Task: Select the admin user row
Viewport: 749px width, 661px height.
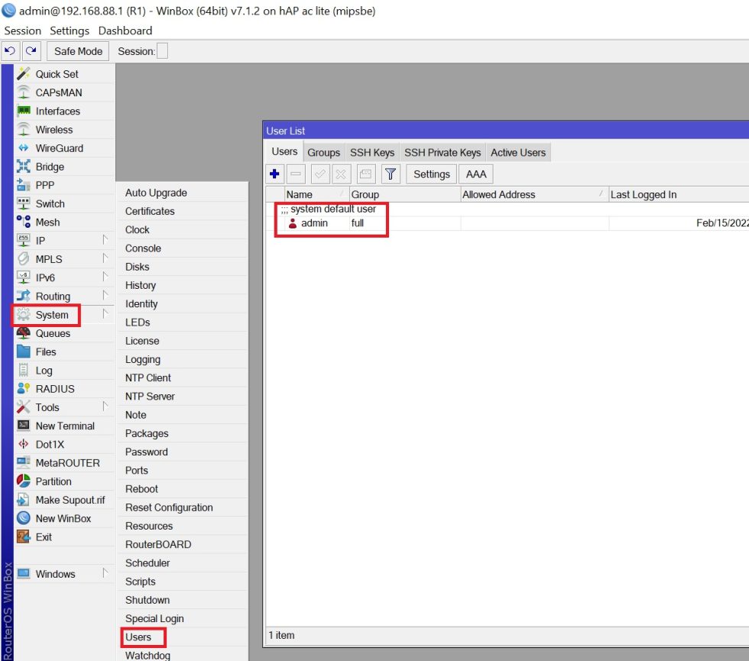Action: pyautogui.click(x=314, y=224)
